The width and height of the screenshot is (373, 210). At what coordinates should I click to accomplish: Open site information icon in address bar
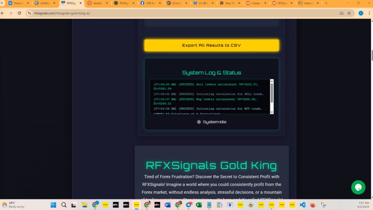[29, 13]
